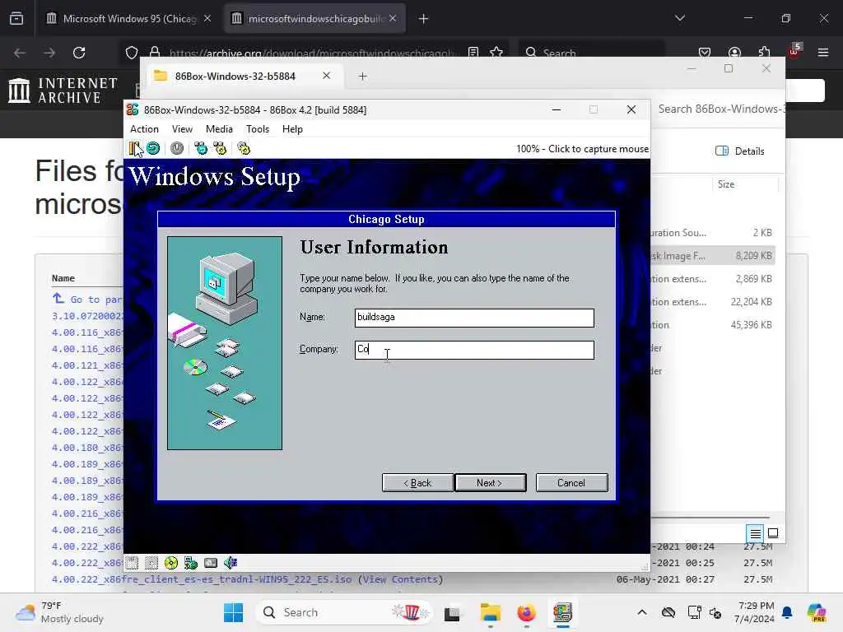Open the Tools menu in 86Box
The image size is (843, 632).
258,129
